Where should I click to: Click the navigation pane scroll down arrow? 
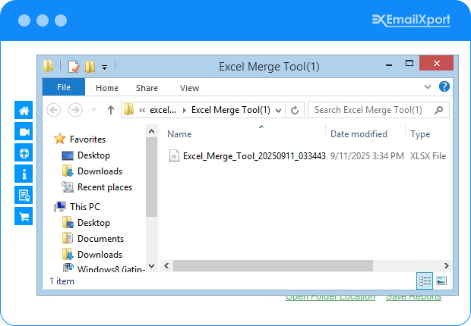[152, 266]
